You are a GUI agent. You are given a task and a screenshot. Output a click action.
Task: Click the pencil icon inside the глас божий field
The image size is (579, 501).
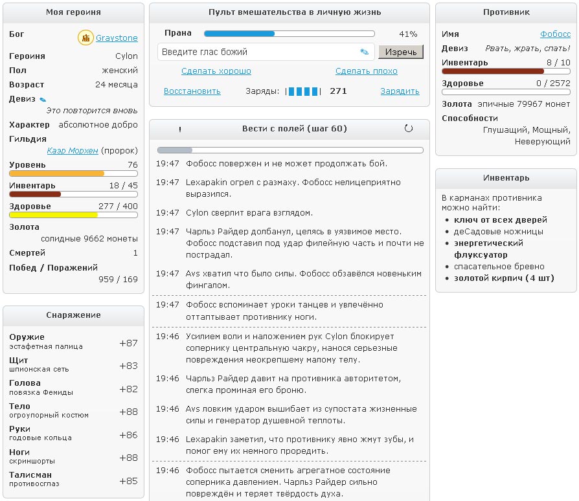(x=365, y=52)
